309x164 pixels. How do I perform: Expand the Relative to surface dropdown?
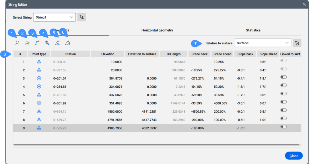click(x=263, y=43)
